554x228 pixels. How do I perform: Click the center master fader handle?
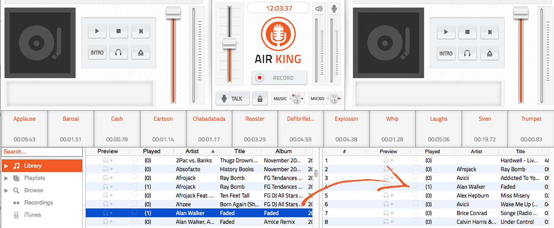coord(229,44)
